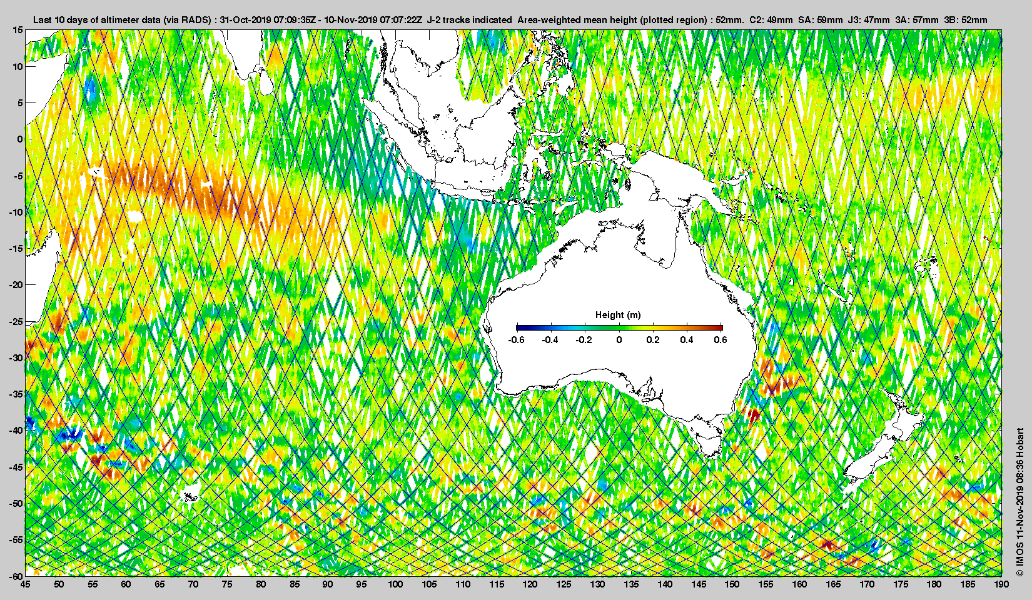Viewport: 1032px width, 600px height.
Task: Click the '© IMOS 11-Nov-2019 08:36 Hobart' vertical text
Action: [x=1019, y=502]
